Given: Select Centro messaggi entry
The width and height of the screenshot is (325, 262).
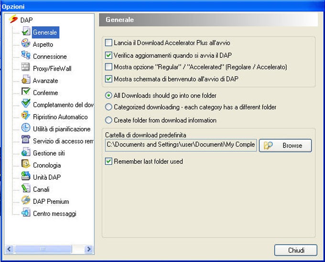Looking at the screenshot, I should pyautogui.click(x=54, y=214).
